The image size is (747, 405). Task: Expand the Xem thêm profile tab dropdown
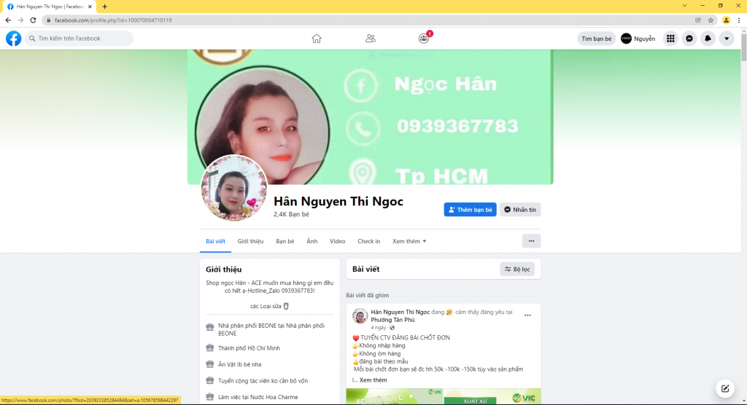click(x=409, y=241)
